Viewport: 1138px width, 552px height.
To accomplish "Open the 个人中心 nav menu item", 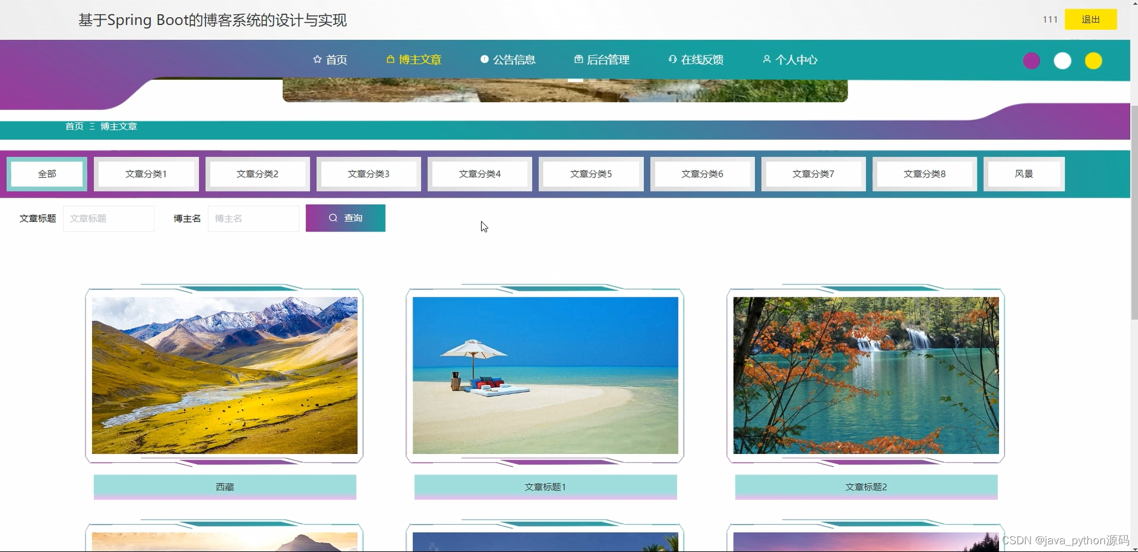I will pos(790,59).
